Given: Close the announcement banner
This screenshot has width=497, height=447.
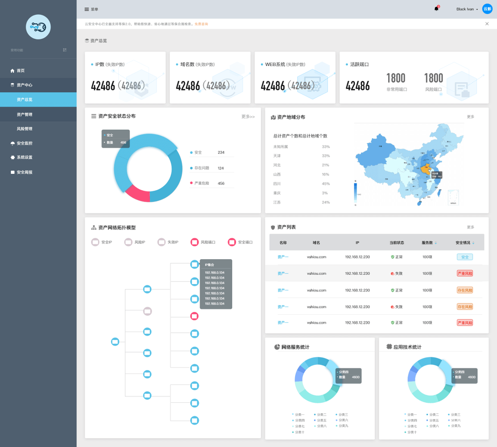Looking at the screenshot, I should point(487,24).
